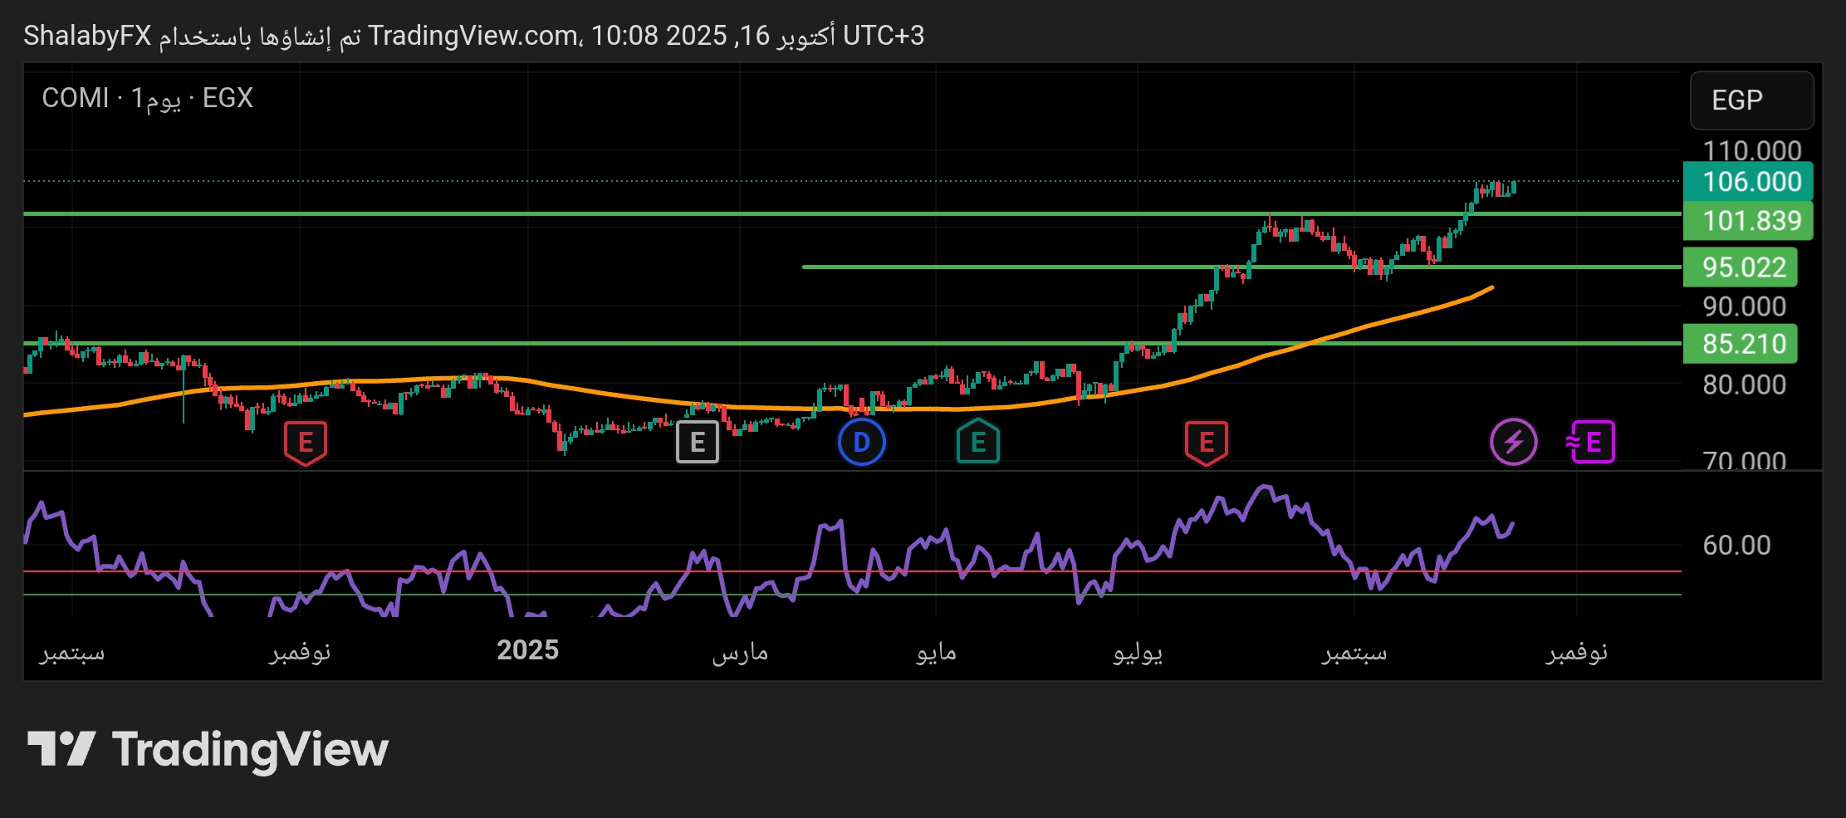The height and width of the screenshot is (818, 1846).
Task: Click the 85.210 support level label
Action: pos(1743,344)
